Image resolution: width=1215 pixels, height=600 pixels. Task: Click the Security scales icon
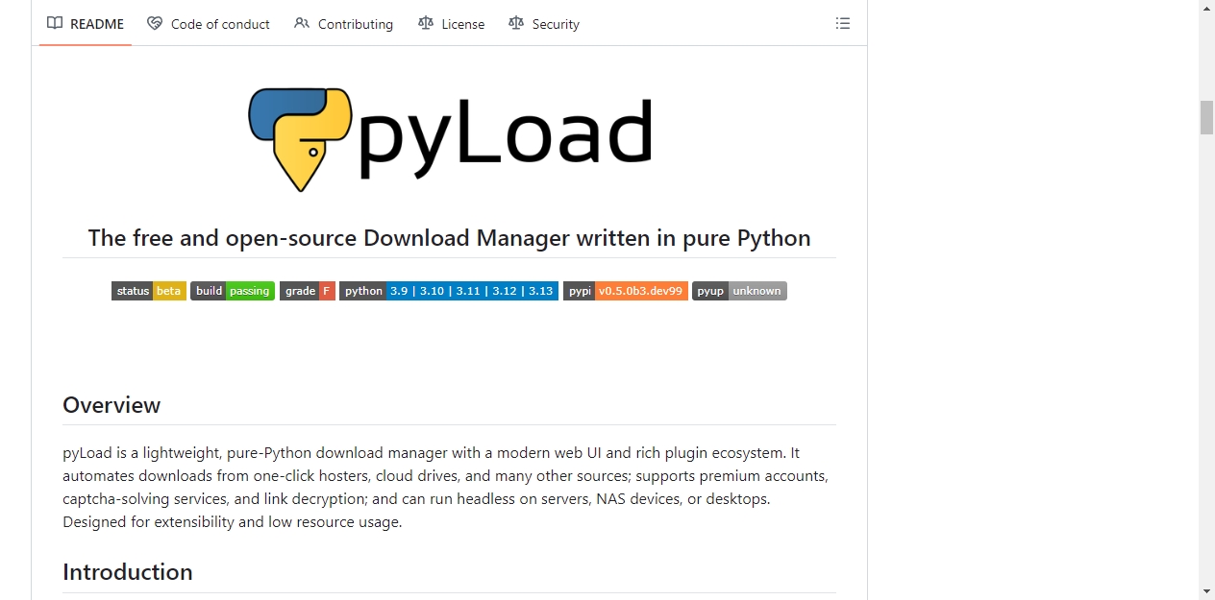tap(516, 23)
